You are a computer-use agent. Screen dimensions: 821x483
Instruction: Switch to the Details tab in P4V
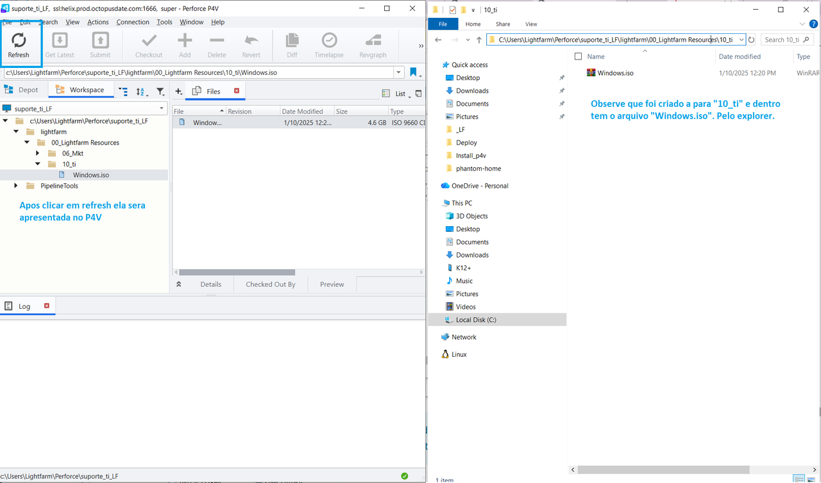[x=211, y=284]
